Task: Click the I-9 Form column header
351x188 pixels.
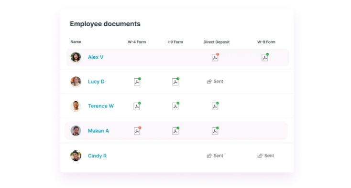Action: [175, 42]
